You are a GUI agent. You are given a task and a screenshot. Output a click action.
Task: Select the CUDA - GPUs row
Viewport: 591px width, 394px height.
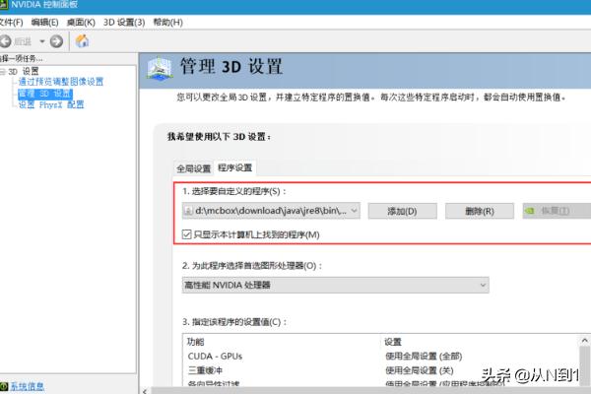380,356
